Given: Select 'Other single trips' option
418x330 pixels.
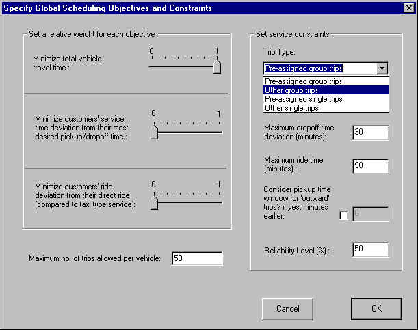Looking at the screenshot, I should click(292, 108).
